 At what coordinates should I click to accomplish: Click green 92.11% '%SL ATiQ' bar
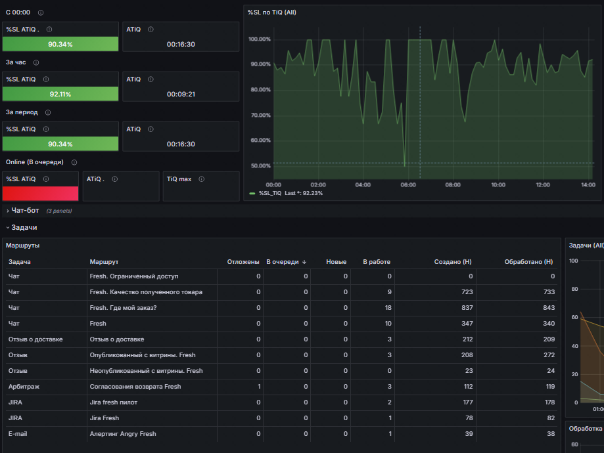pyautogui.click(x=60, y=94)
